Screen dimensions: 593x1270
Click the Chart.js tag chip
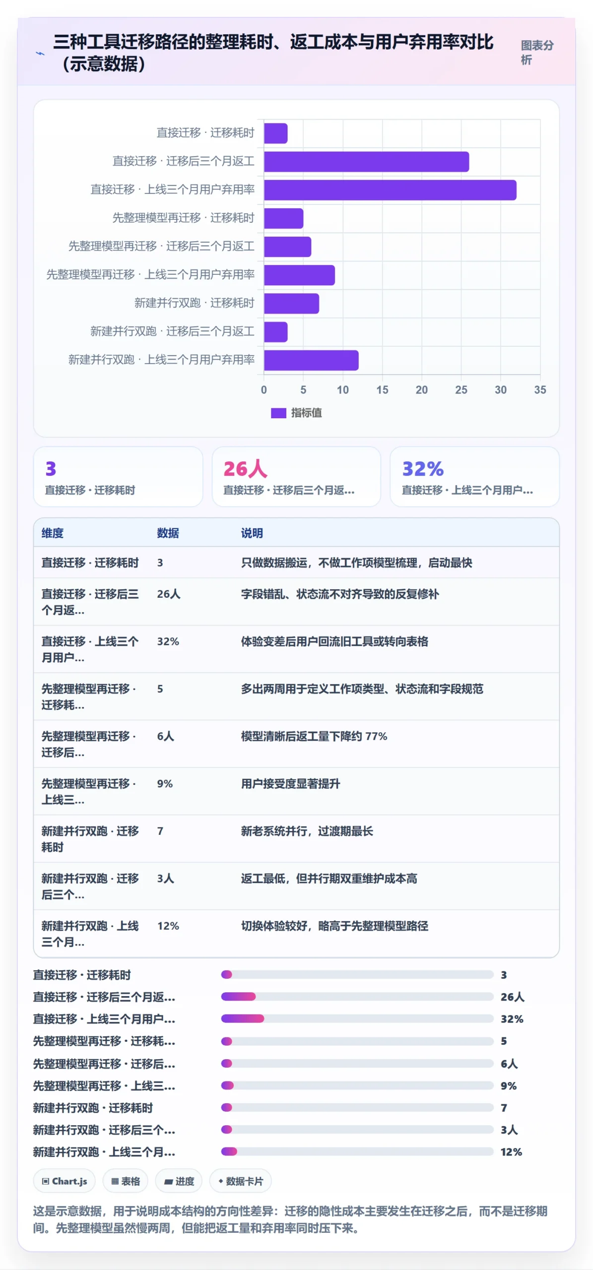pyautogui.click(x=65, y=1181)
